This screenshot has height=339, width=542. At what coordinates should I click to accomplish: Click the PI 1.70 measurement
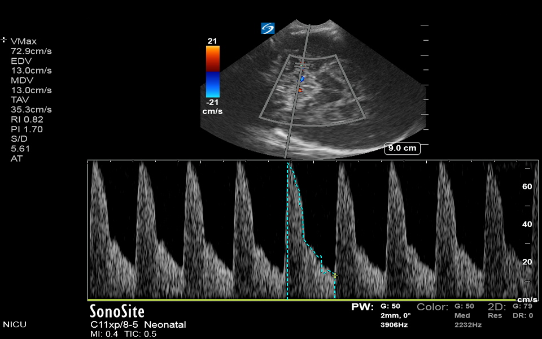(x=27, y=129)
